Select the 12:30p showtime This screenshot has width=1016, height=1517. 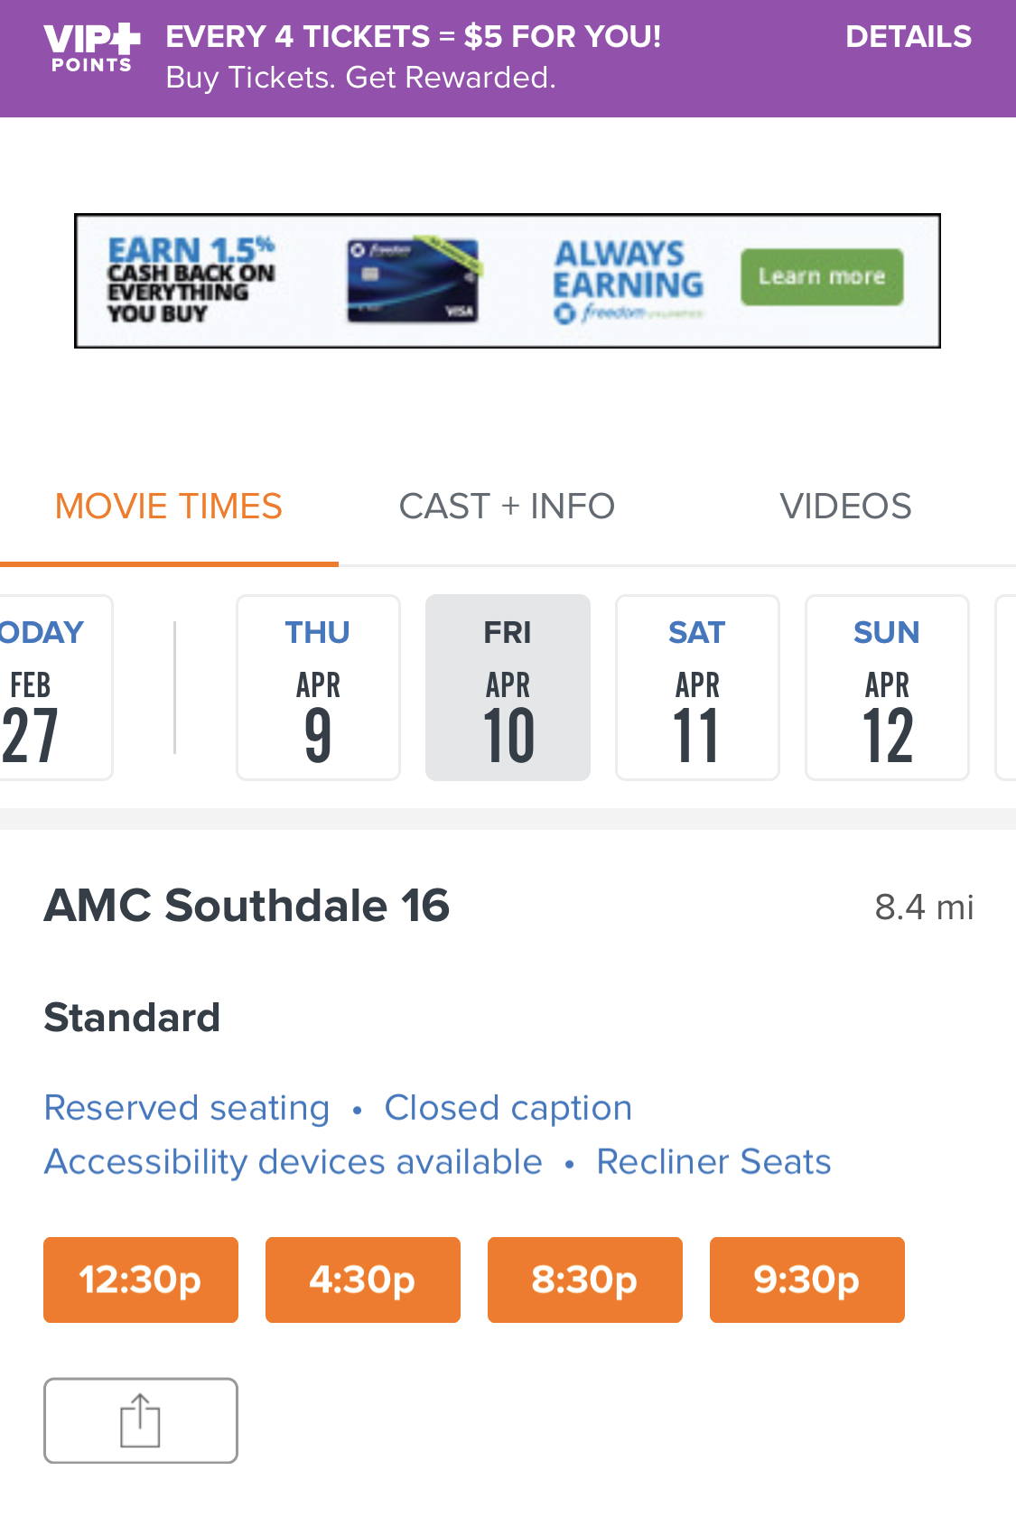[x=141, y=1280]
